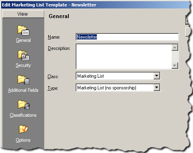Open the General folder icon in sidebar

tap(23, 30)
